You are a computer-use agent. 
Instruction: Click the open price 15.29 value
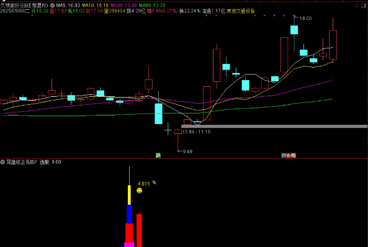[x=40, y=11]
